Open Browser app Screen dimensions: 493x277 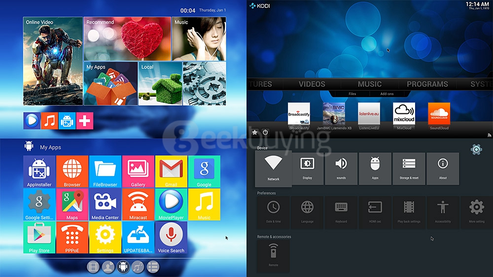[72, 172]
